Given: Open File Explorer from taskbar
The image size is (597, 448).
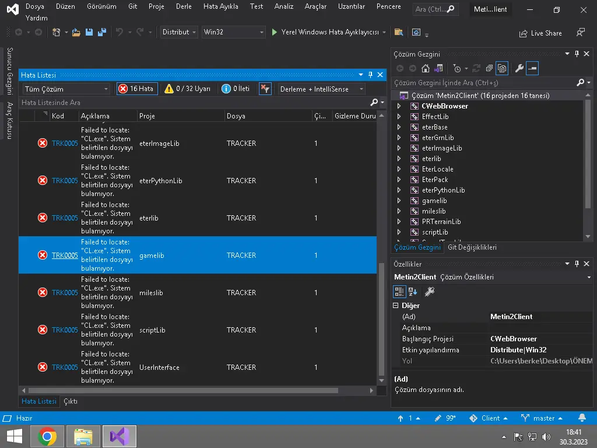Looking at the screenshot, I should pos(83,436).
